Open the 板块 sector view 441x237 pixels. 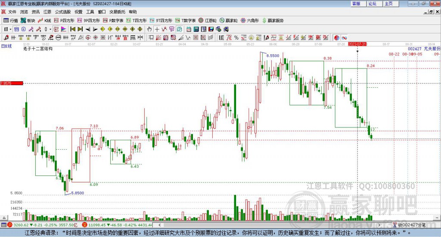pyautogui.click(x=28, y=21)
